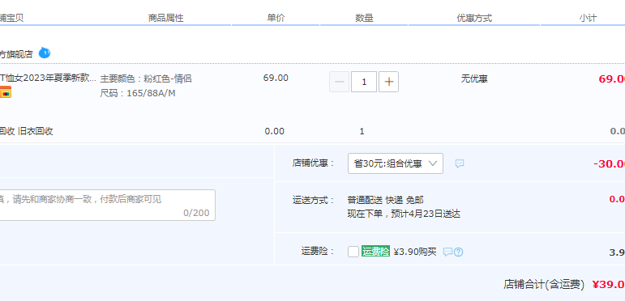
Task: Click the message bubble icon beside store discount dropdown
Action: (460, 163)
